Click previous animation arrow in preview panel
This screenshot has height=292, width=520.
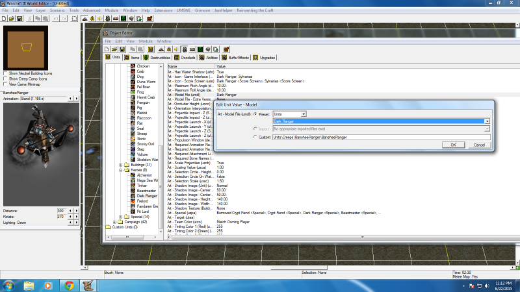pyautogui.click(x=70, y=99)
